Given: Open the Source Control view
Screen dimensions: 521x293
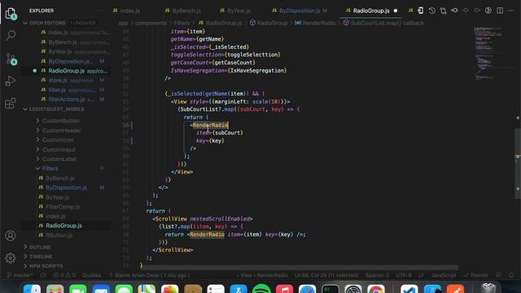Looking at the screenshot, I should tap(11, 59).
